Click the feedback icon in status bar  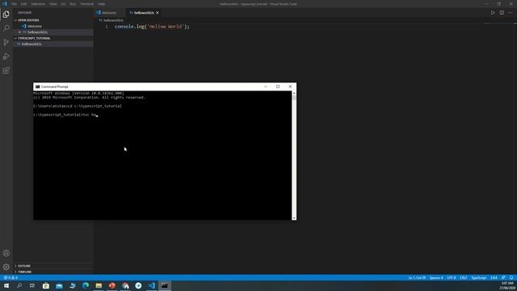click(x=503, y=278)
